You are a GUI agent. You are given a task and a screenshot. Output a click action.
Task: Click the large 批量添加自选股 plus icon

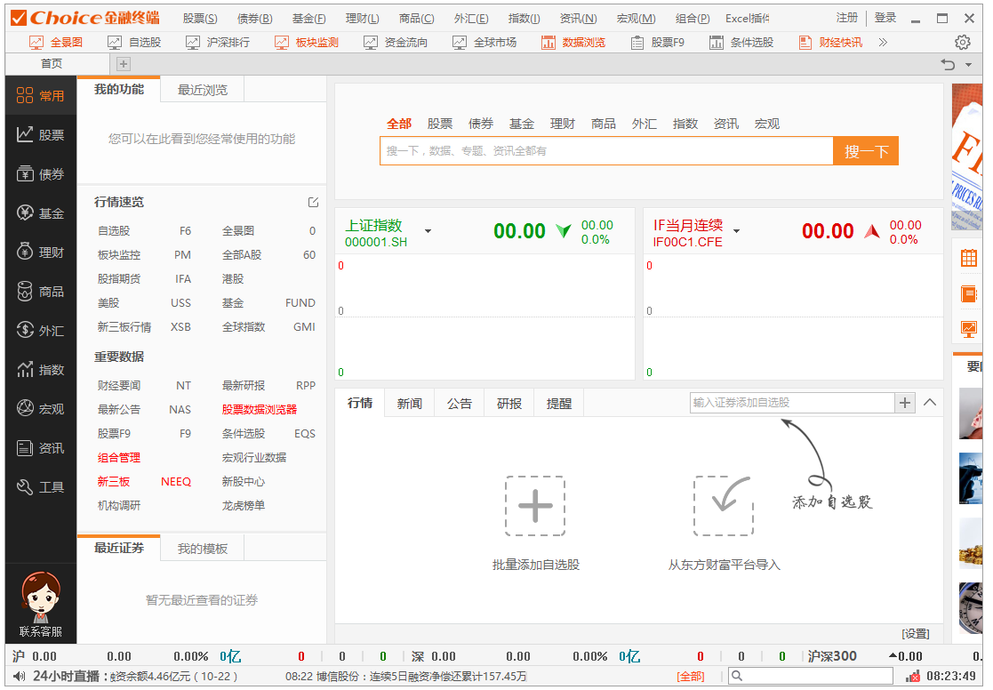click(x=535, y=506)
